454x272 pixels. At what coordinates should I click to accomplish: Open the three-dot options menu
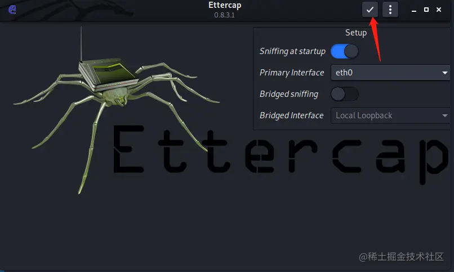pos(390,10)
